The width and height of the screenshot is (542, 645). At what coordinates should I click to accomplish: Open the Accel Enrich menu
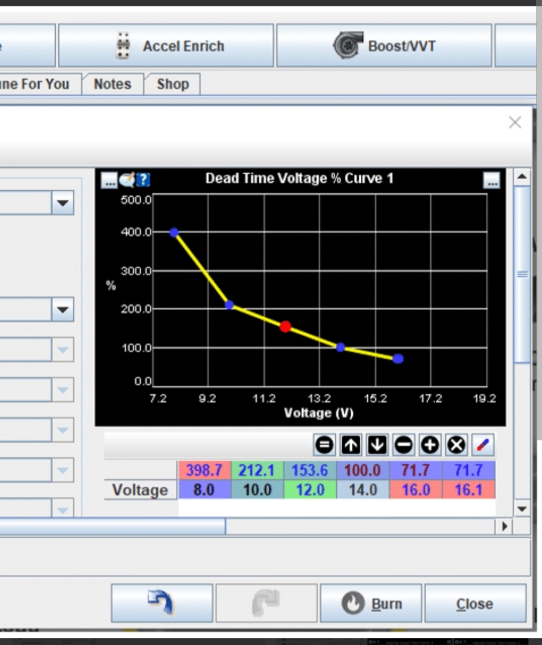click(166, 46)
